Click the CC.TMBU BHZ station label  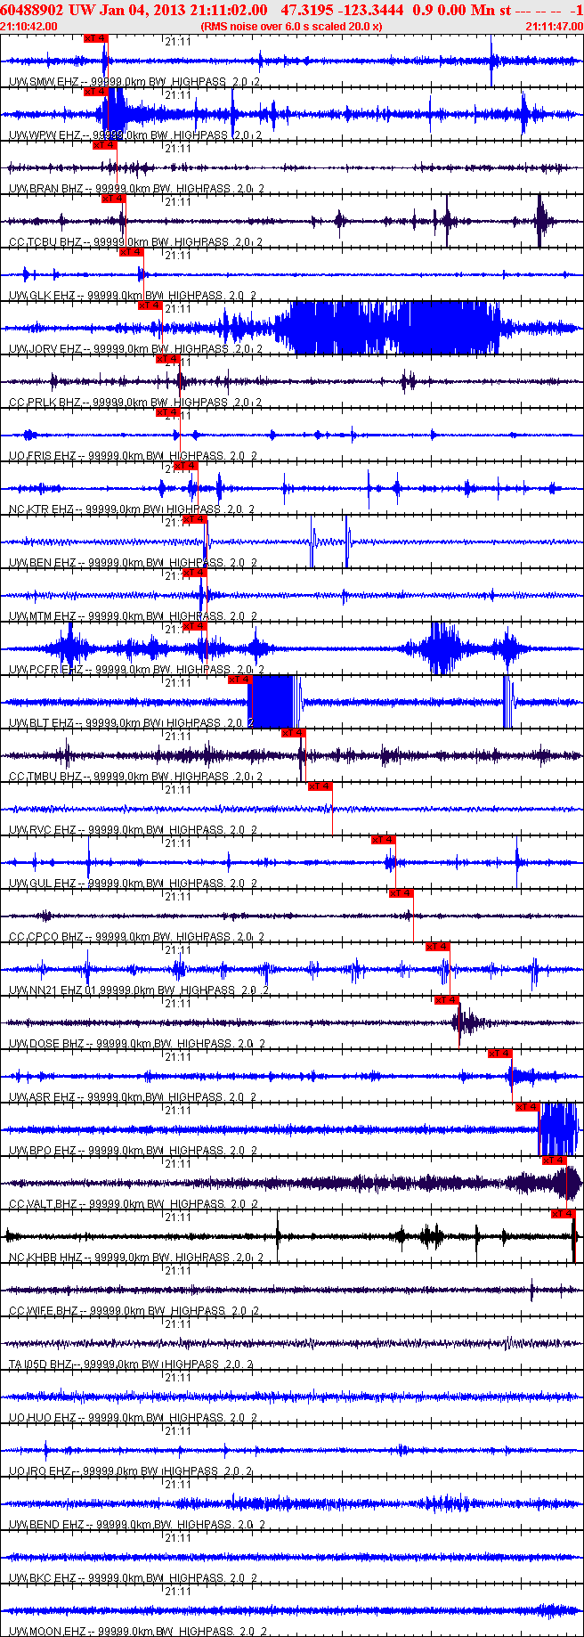[46, 777]
